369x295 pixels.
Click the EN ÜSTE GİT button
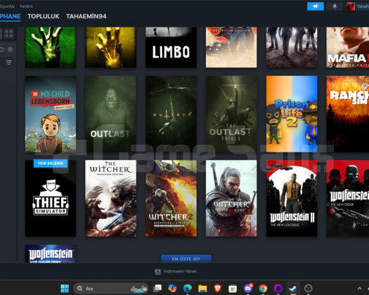(x=186, y=258)
